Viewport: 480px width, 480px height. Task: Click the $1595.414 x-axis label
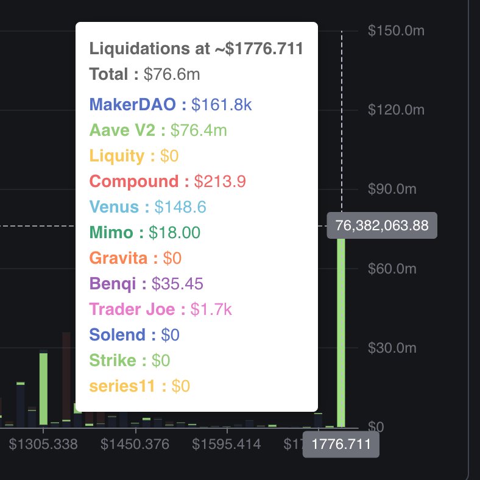[226, 444]
